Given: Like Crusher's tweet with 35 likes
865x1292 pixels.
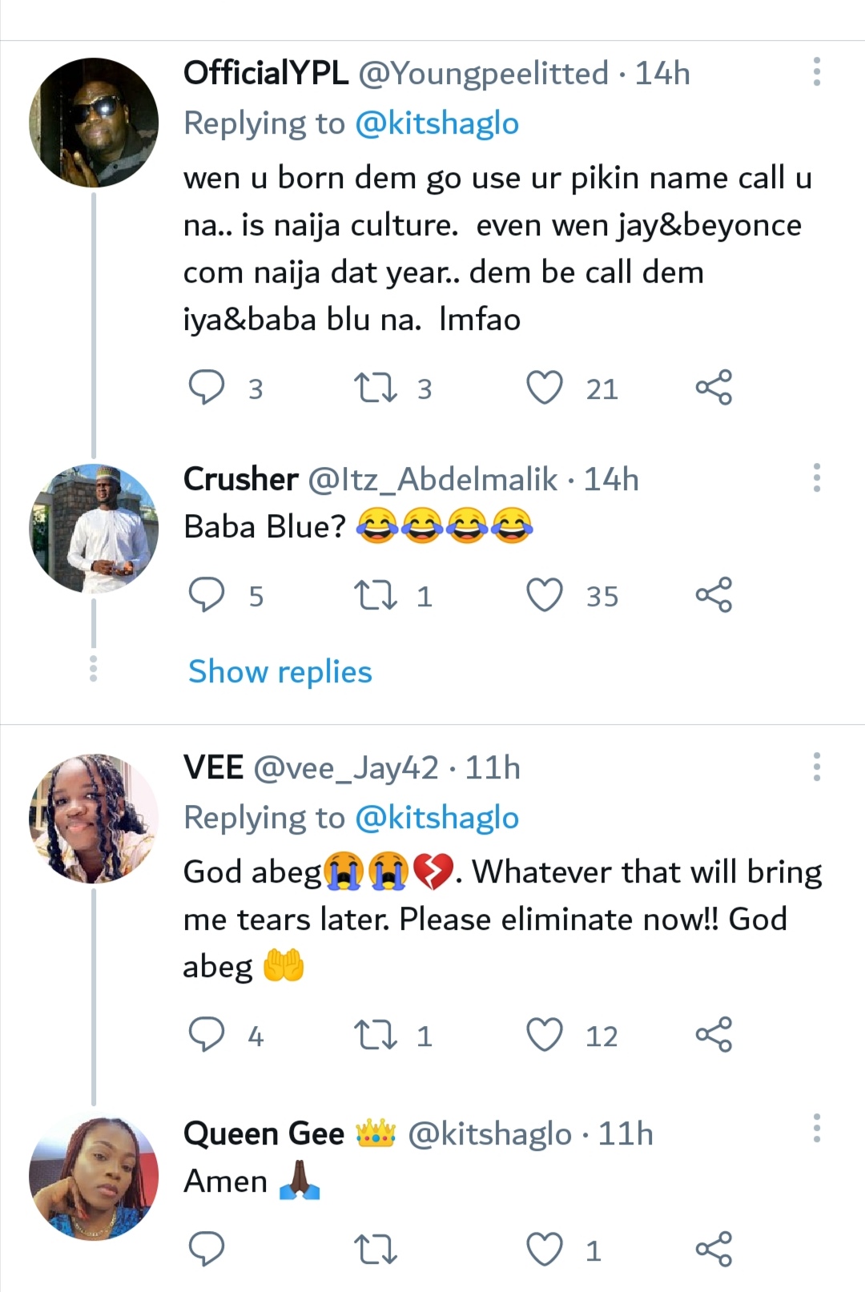Looking at the screenshot, I should (545, 596).
